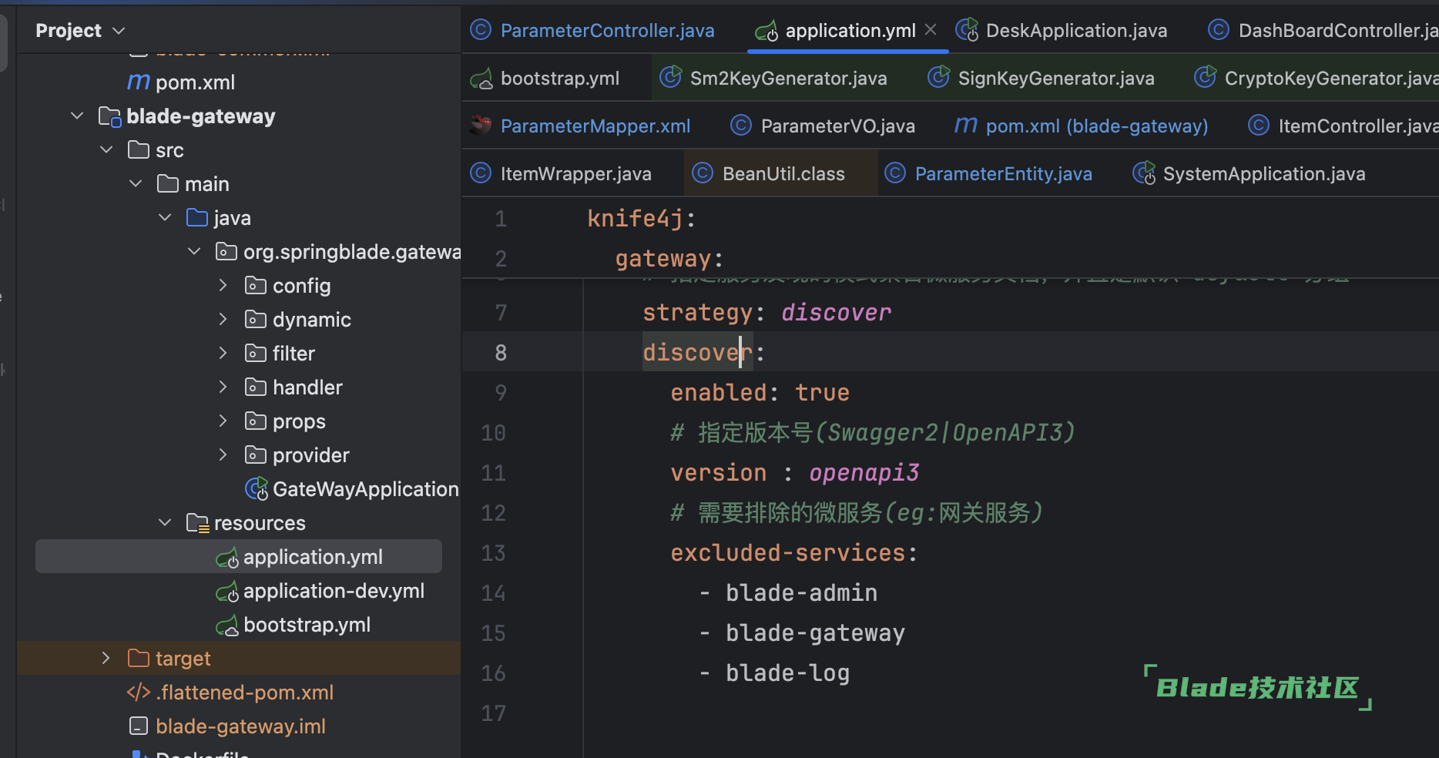Viewport: 1439px width, 758px height.
Task: Collapse the blade-gateway module node
Action: click(x=77, y=116)
